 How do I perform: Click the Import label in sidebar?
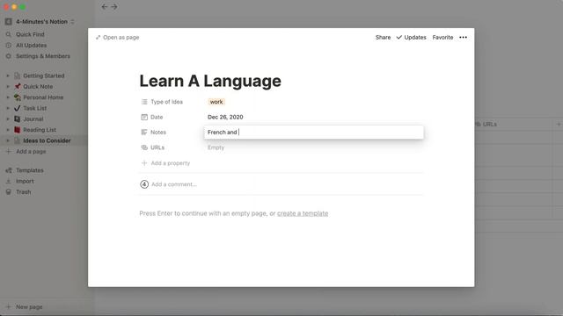(x=25, y=181)
